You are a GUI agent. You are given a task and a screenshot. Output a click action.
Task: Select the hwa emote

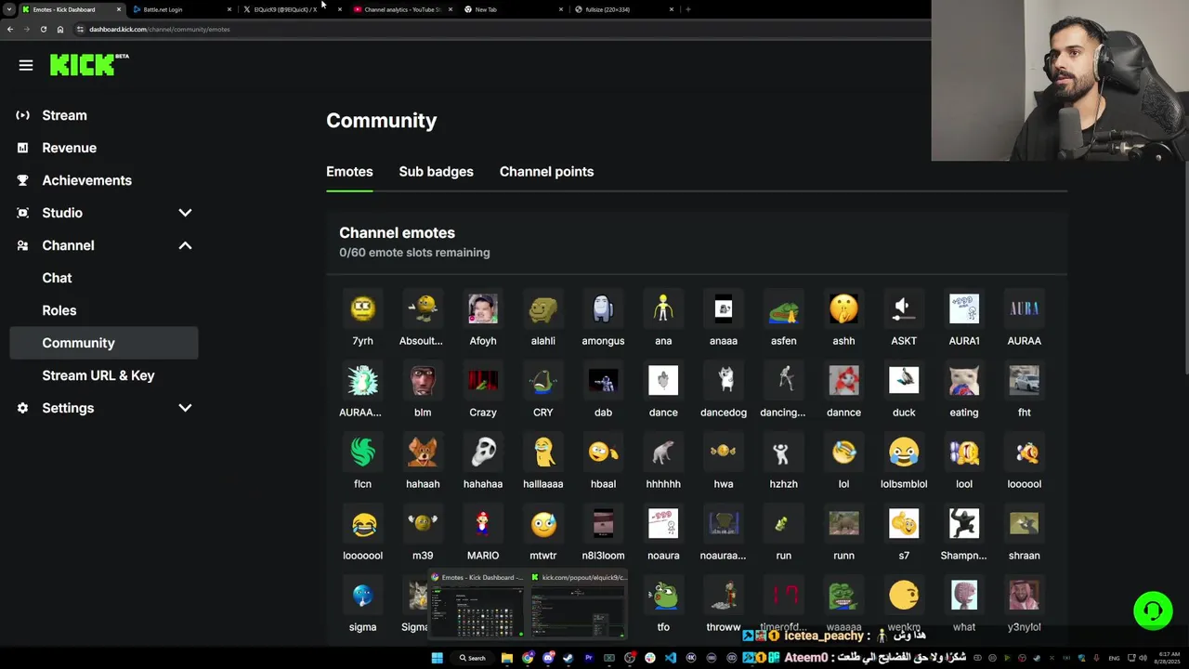(724, 452)
